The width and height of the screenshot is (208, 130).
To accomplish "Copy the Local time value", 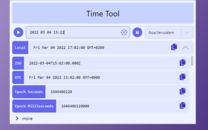I will 174,47.
